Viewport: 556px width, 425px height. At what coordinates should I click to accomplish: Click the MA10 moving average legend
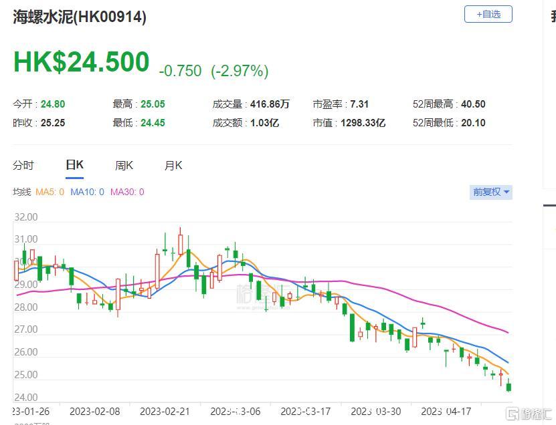(87, 192)
